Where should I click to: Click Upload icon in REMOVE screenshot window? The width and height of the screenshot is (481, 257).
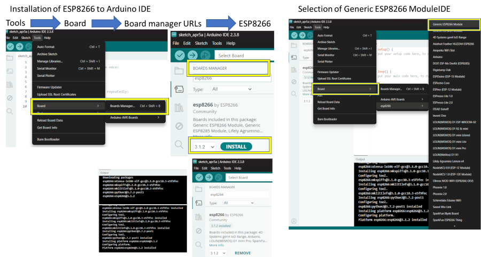[x=209, y=177]
